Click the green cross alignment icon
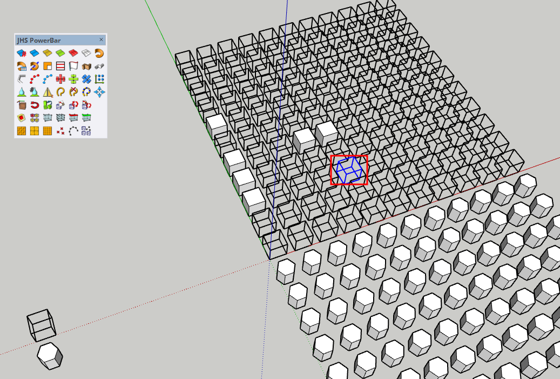Viewport: 560px width, 379px height. [73, 79]
